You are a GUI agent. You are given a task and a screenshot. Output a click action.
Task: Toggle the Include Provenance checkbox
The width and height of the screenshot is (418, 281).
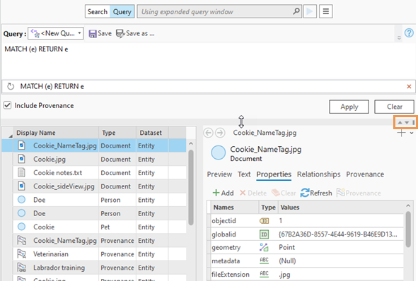(8, 105)
